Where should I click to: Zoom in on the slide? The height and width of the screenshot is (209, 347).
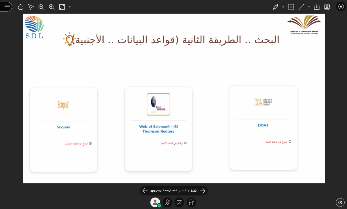52,7
